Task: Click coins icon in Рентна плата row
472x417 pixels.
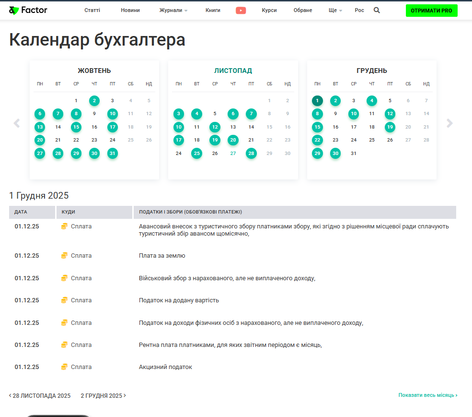Action: click(x=64, y=345)
